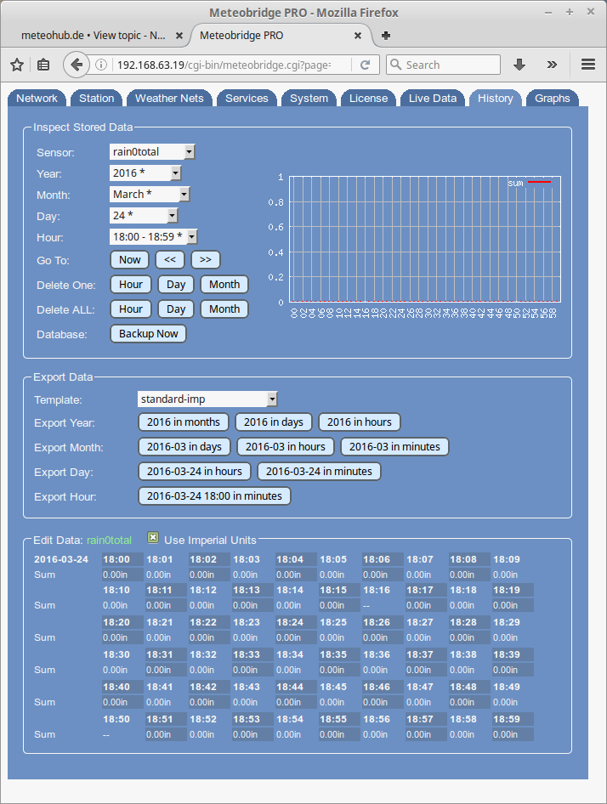This screenshot has height=804, width=607.
Task: Toggle the Use Imperial Units checkbox
Action: click(153, 539)
